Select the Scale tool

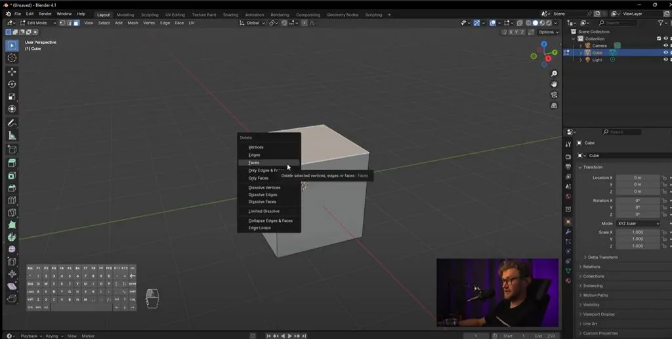coord(12,97)
